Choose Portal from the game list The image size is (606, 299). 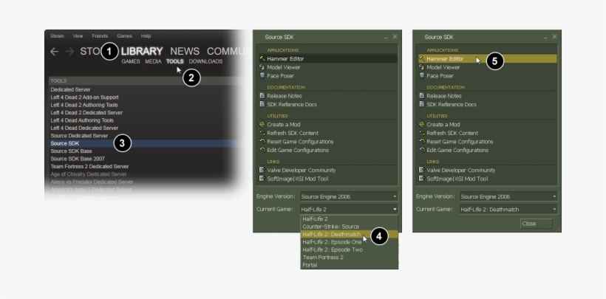349,265
